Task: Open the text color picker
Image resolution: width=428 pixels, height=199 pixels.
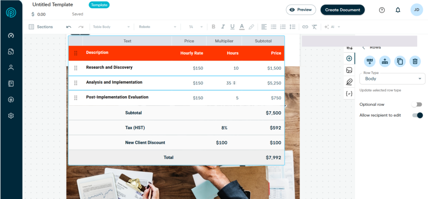Action: tap(242, 27)
